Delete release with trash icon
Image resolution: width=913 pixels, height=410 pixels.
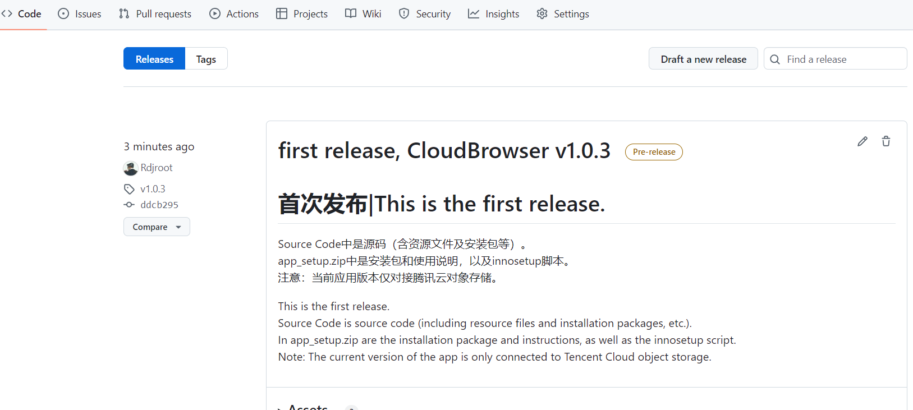pyautogui.click(x=886, y=141)
